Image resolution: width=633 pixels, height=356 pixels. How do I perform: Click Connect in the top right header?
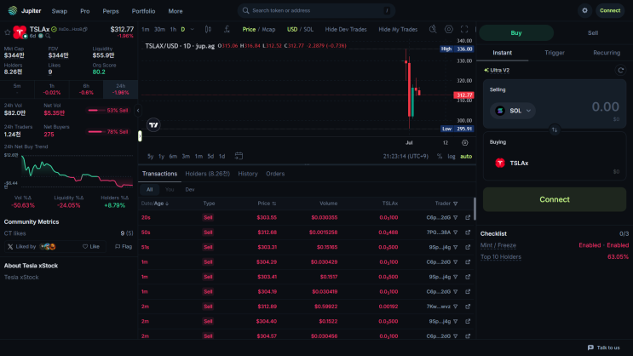[610, 10]
